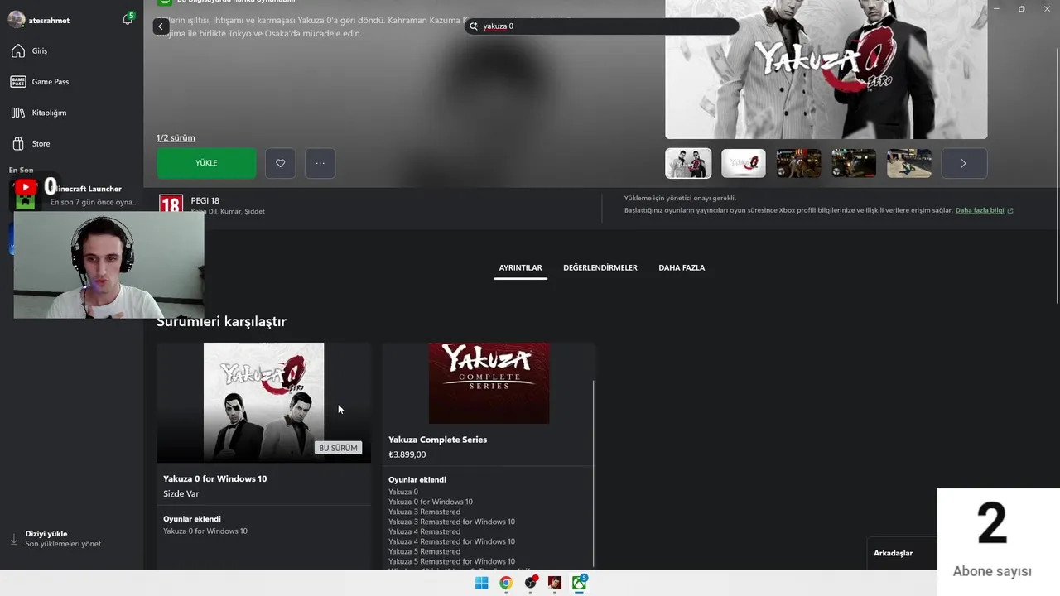Open the Daha fazla bilgi link
This screenshot has width=1060, height=596.
(x=980, y=210)
